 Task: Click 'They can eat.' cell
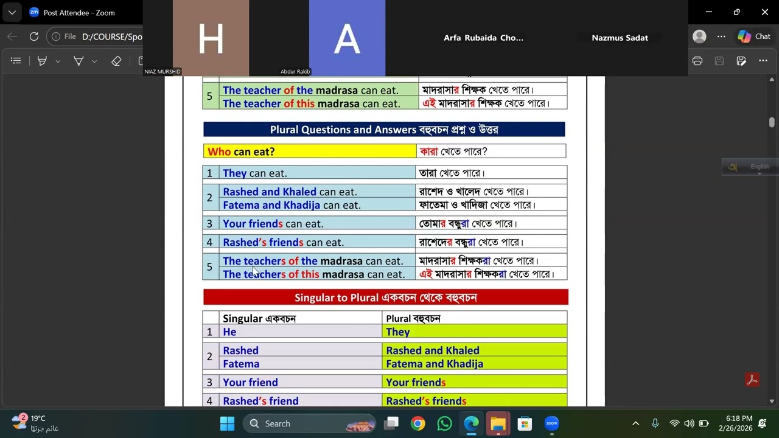click(x=318, y=173)
